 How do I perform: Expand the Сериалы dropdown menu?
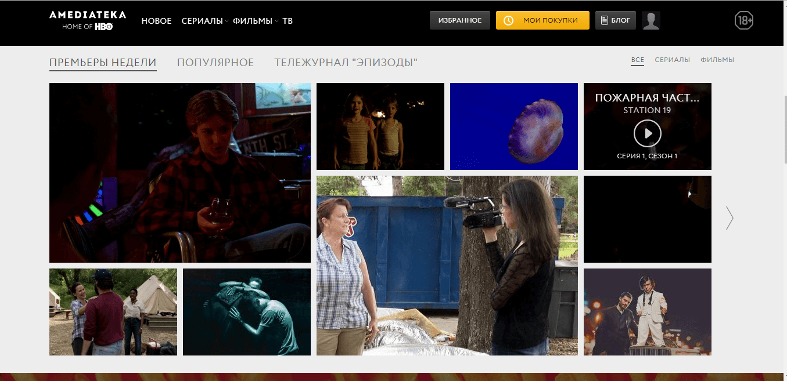point(204,21)
